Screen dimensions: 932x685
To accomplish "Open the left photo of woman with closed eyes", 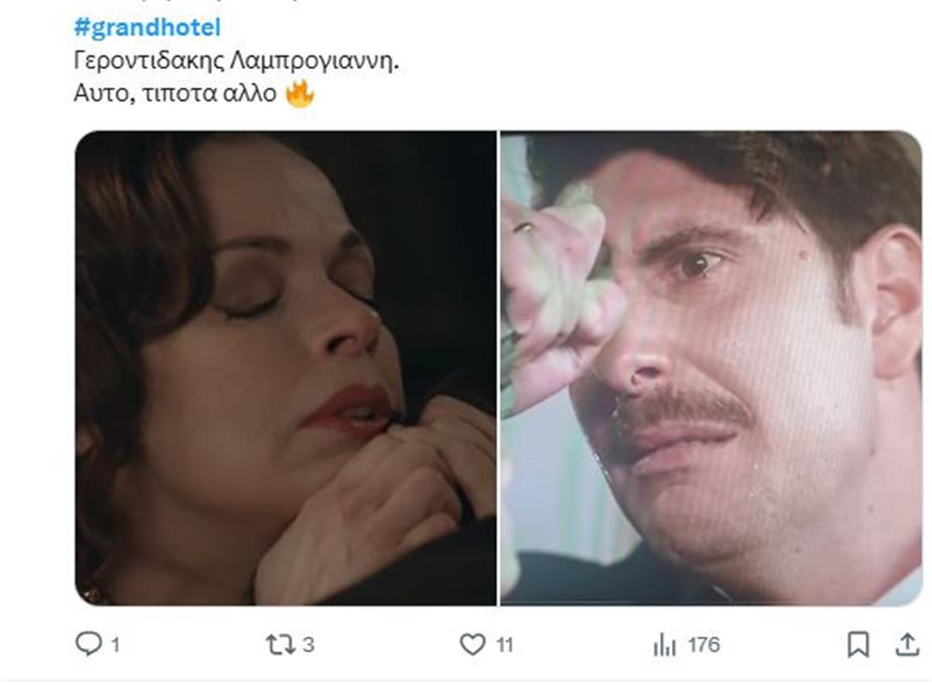I will tap(285, 368).
